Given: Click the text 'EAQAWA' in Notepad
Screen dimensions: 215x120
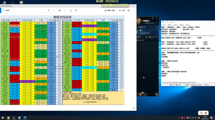Looking at the screenshot, I should (173, 29).
